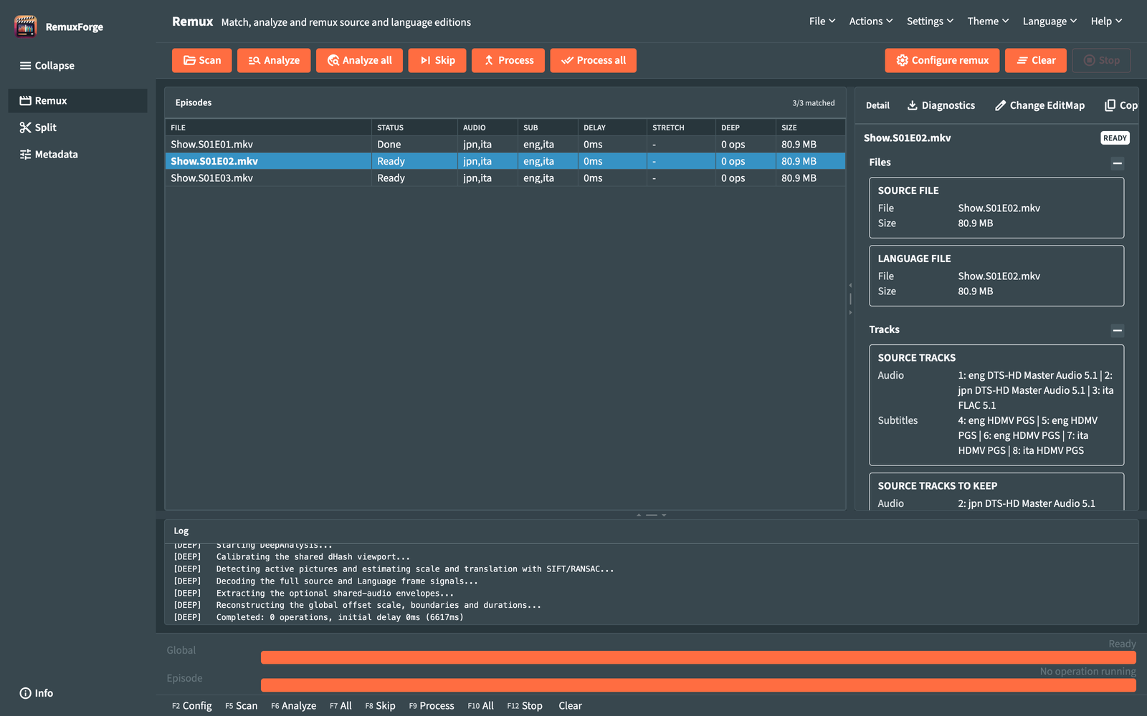The height and width of the screenshot is (716, 1147).
Task: Open the Remux section in the sidebar
Action: point(77,100)
